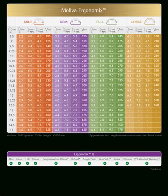
Task: Click CORSÉ projection 4.8 in the 10 row
Action: click(x=129, y=56)
